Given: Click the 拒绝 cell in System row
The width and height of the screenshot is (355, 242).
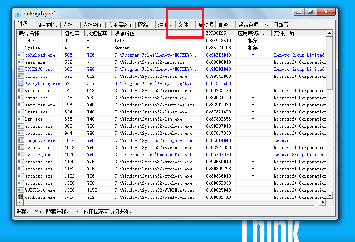Looking at the screenshot, I should [253, 48].
